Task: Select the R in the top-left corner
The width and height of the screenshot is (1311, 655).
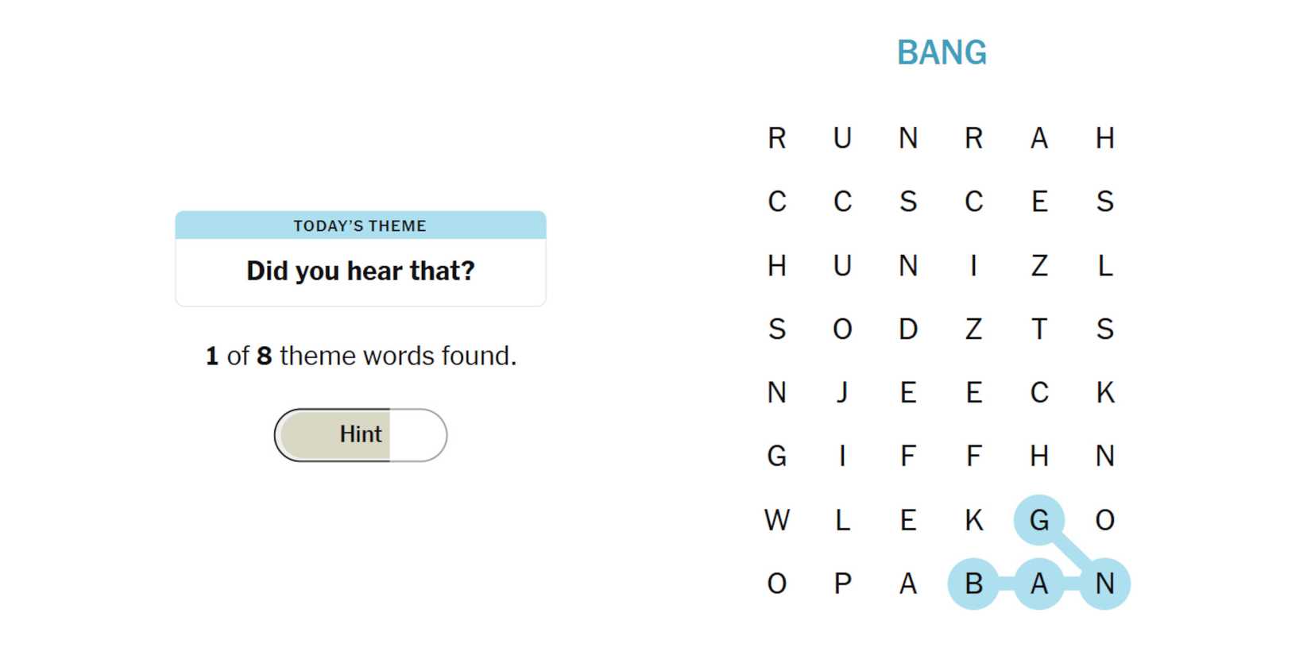Action: tap(777, 138)
